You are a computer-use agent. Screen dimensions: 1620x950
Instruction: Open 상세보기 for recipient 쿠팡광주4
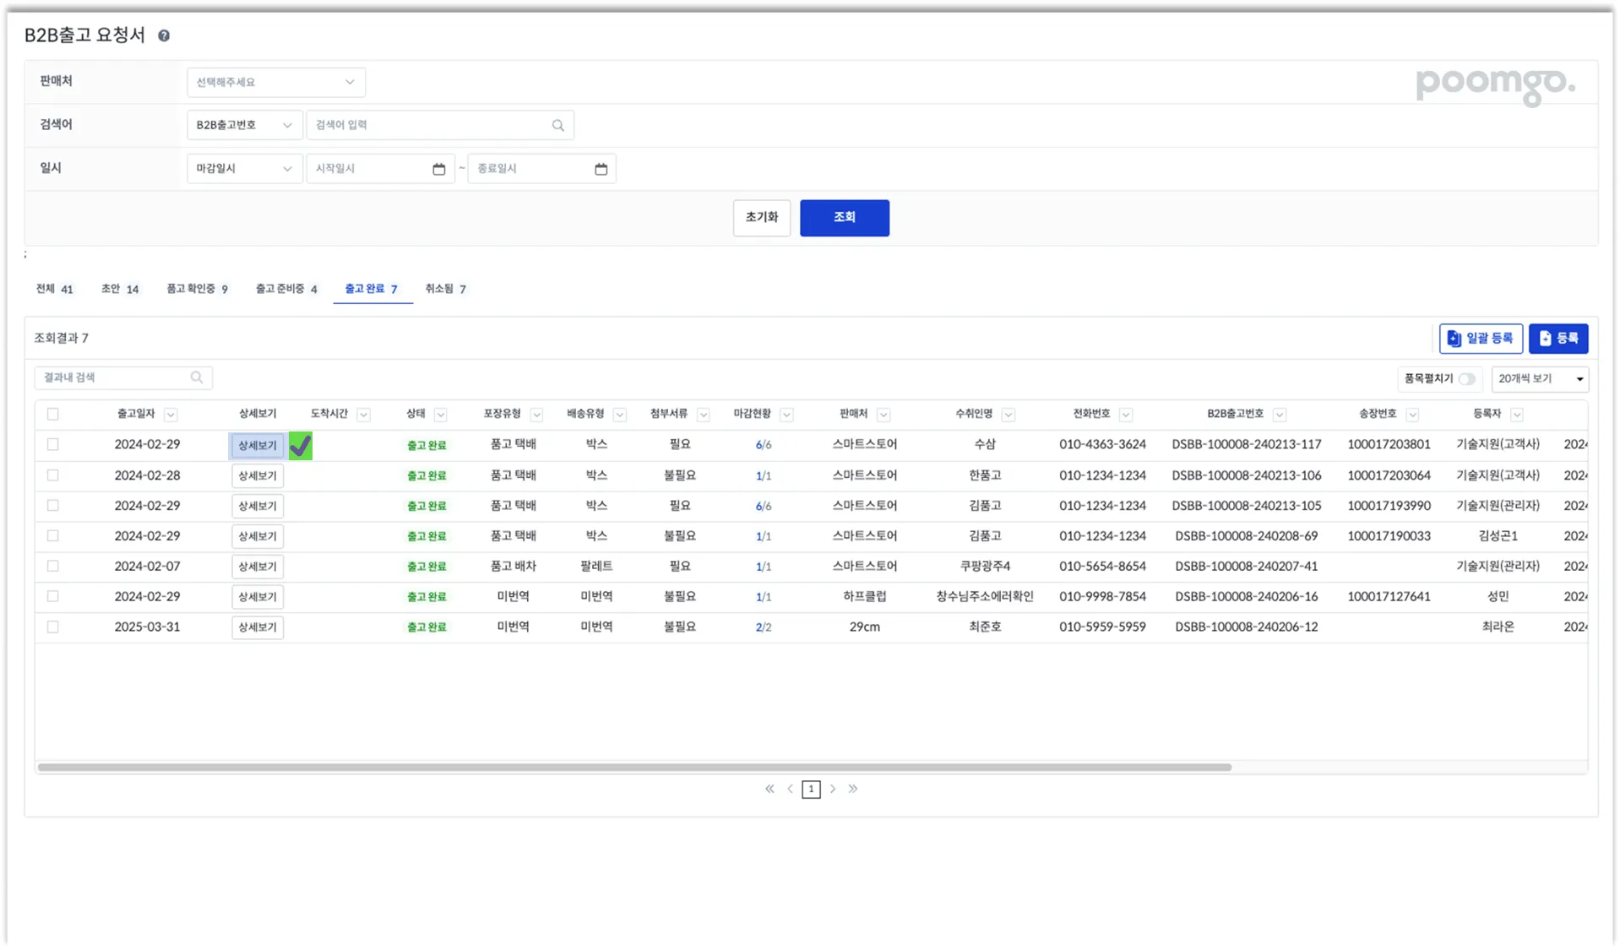click(x=258, y=567)
